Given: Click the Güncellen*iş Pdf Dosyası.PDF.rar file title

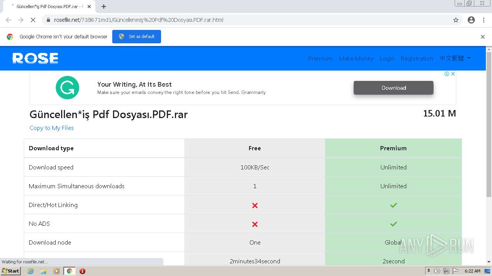Looking at the screenshot, I should (108, 114).
